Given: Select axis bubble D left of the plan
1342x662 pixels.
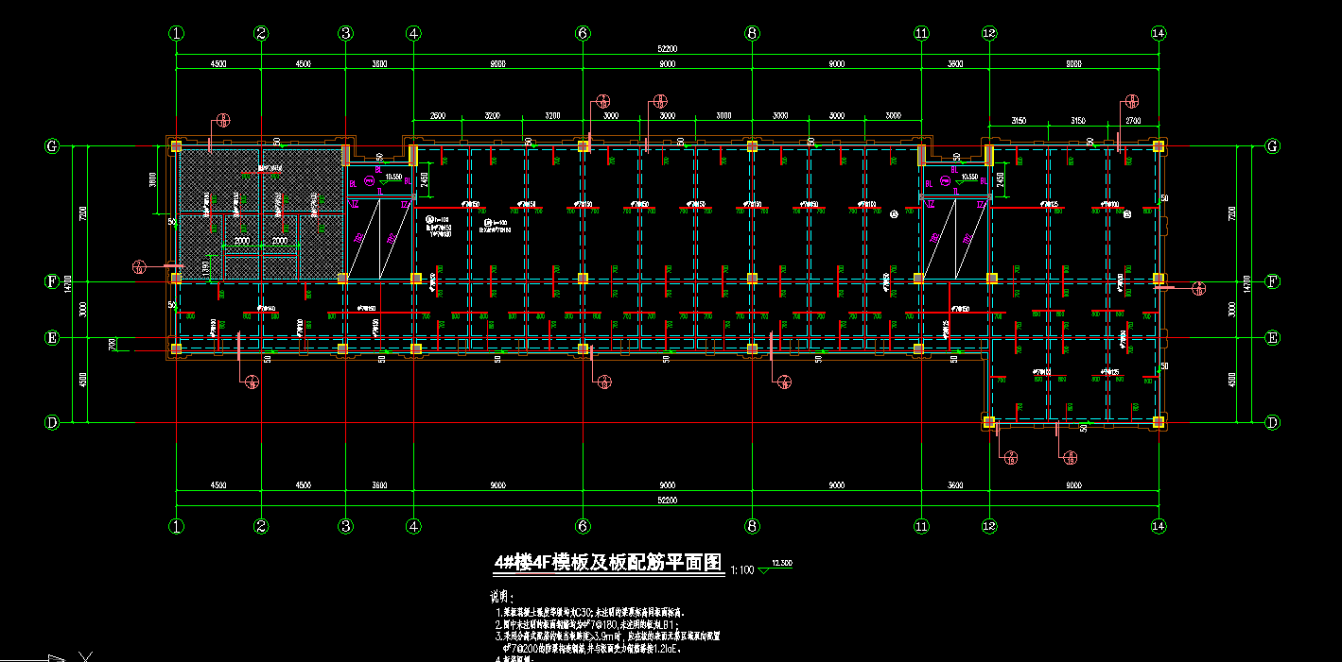Looking at the screenshot, I should point(53,422).
